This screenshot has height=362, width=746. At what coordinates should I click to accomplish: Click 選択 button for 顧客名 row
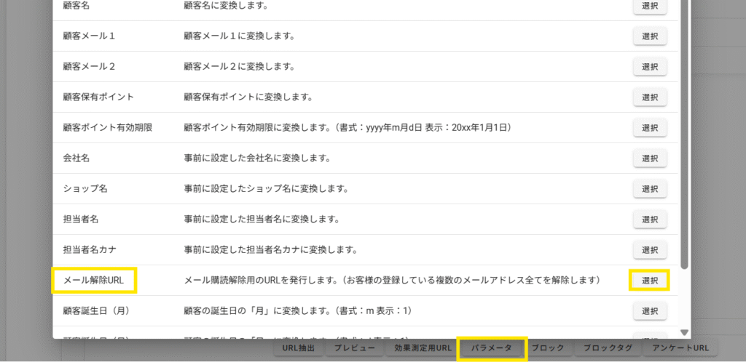[x=649, y=6]
